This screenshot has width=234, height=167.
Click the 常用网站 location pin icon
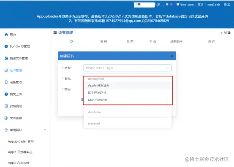point(6,130)
